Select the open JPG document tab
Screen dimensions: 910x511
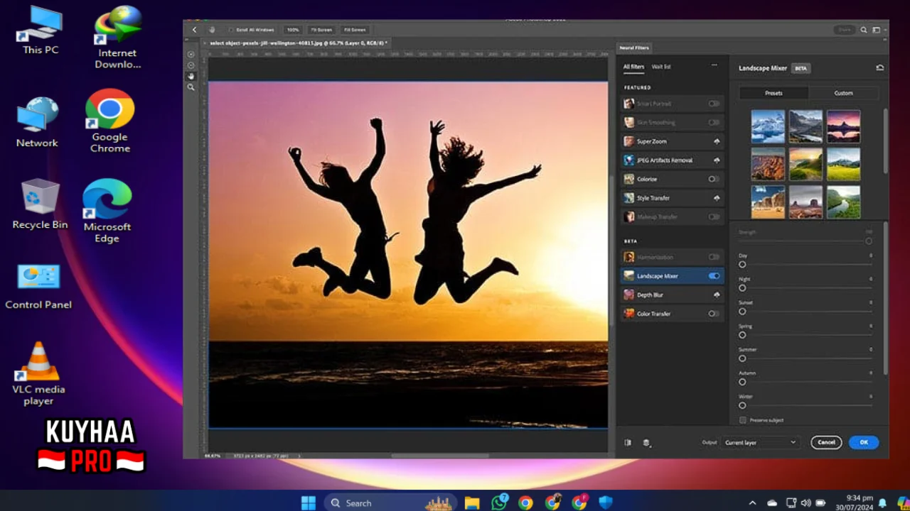click(x=299, y=43)
